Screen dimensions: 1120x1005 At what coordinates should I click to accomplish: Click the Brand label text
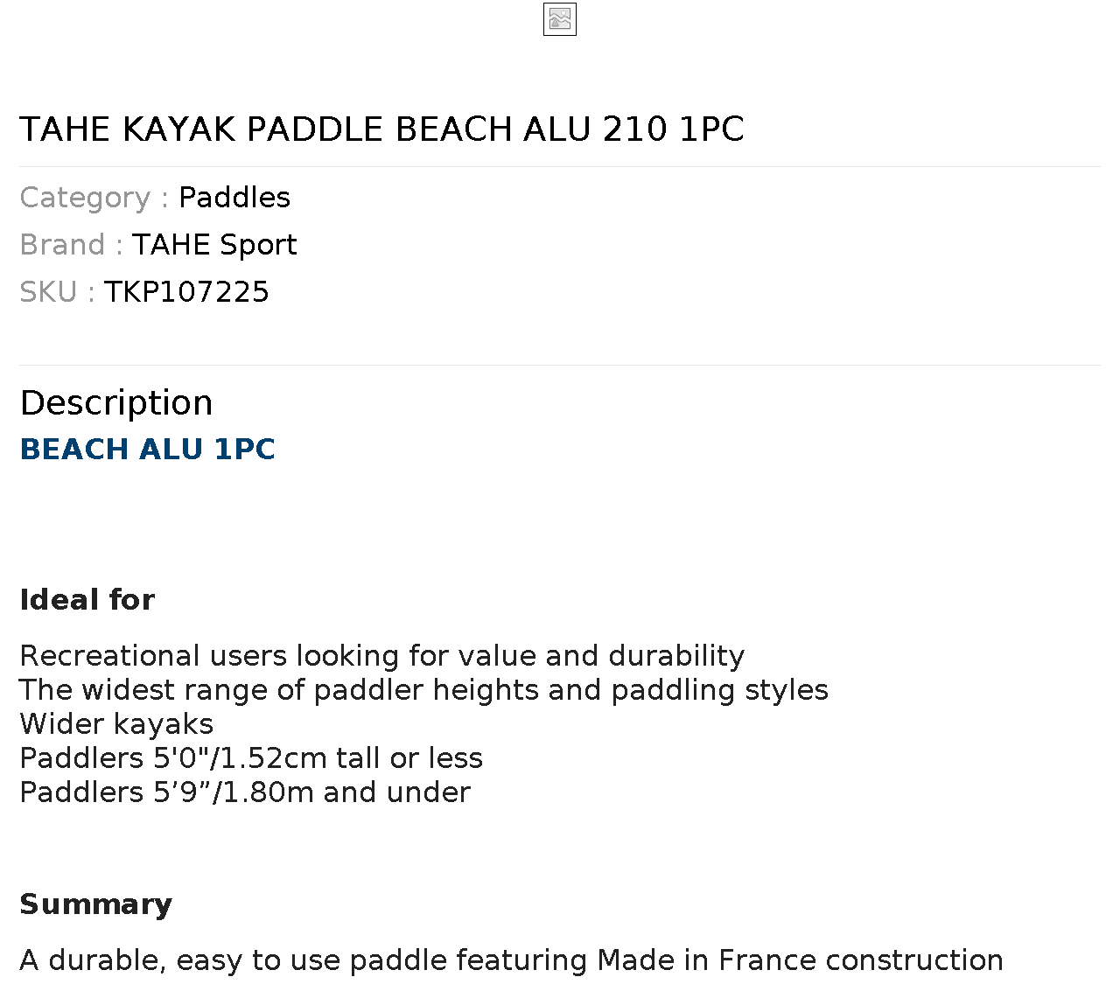point(62,245)
